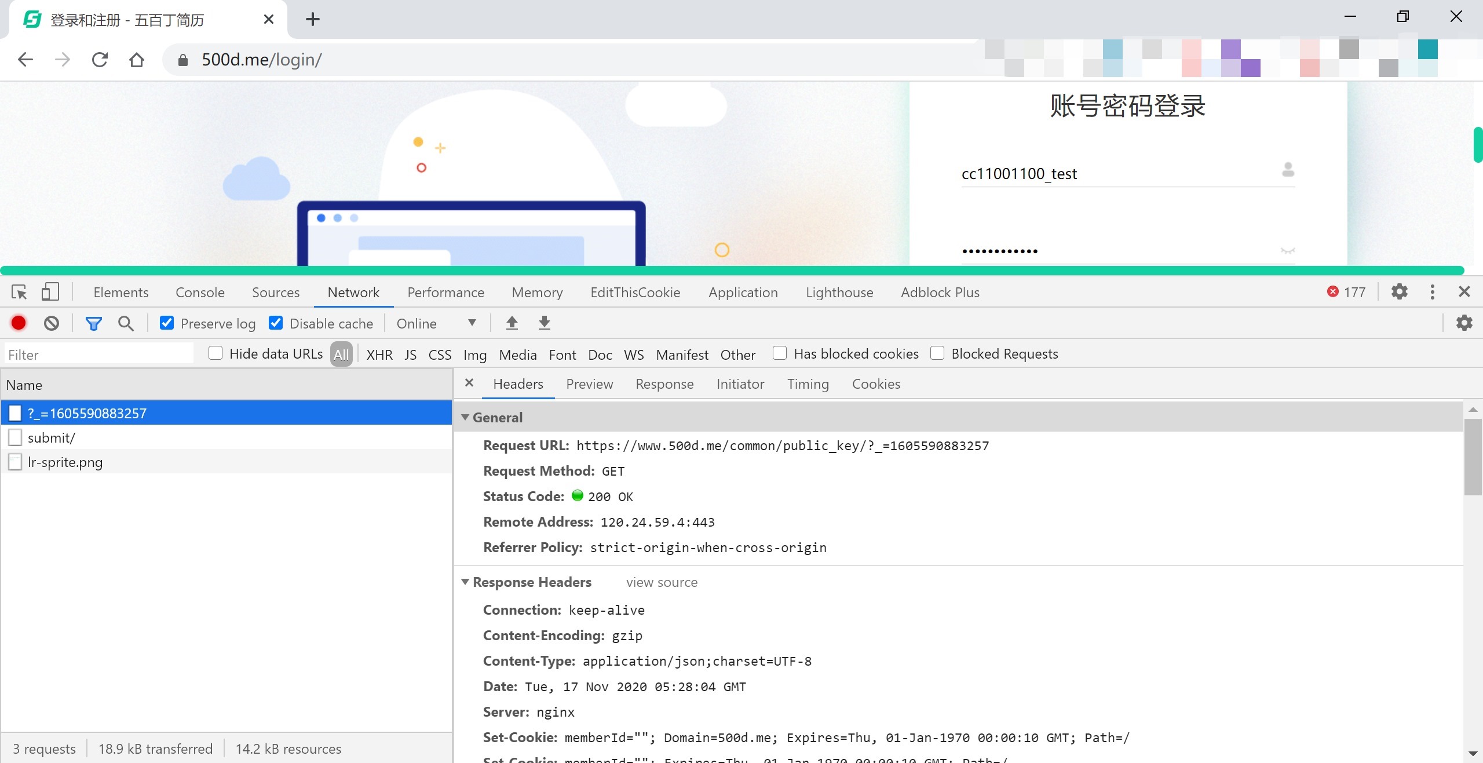Viewport: 1483px width, 763px height.
Task: Show the Initiator tab of request
Action: tap(740, 384)
